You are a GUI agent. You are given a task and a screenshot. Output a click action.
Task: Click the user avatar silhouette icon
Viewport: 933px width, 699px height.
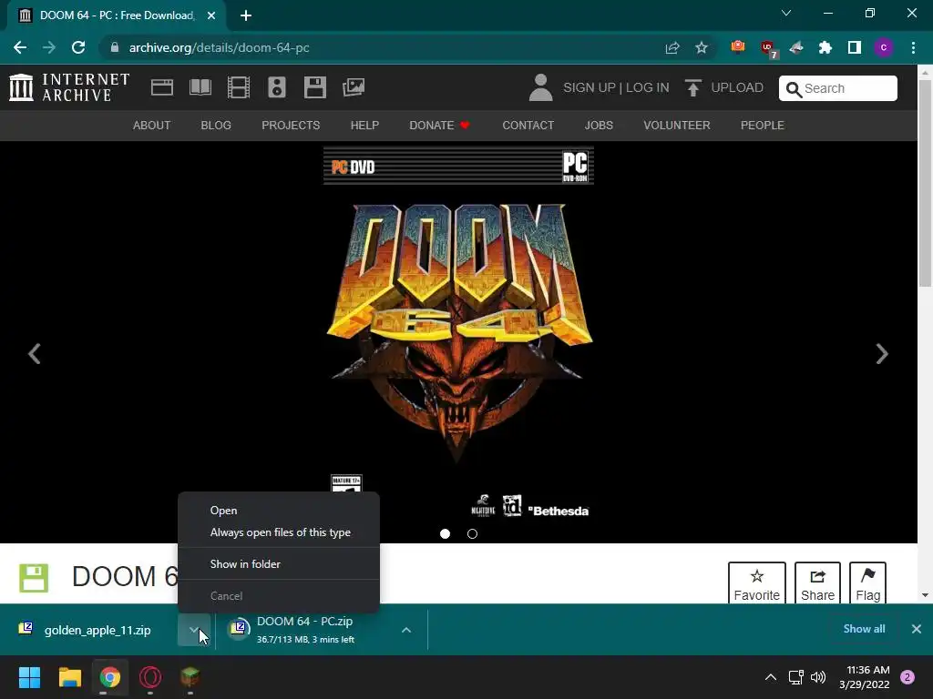541,87
